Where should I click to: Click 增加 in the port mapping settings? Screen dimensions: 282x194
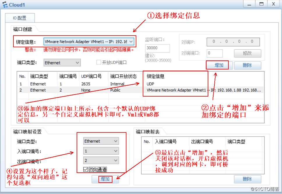point(105,179)
